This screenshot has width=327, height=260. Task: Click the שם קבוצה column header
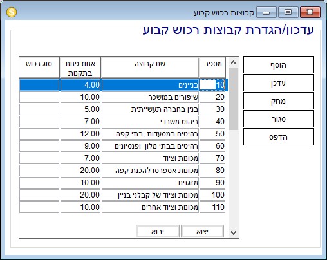pyautogui.click(x=150, y=68)
